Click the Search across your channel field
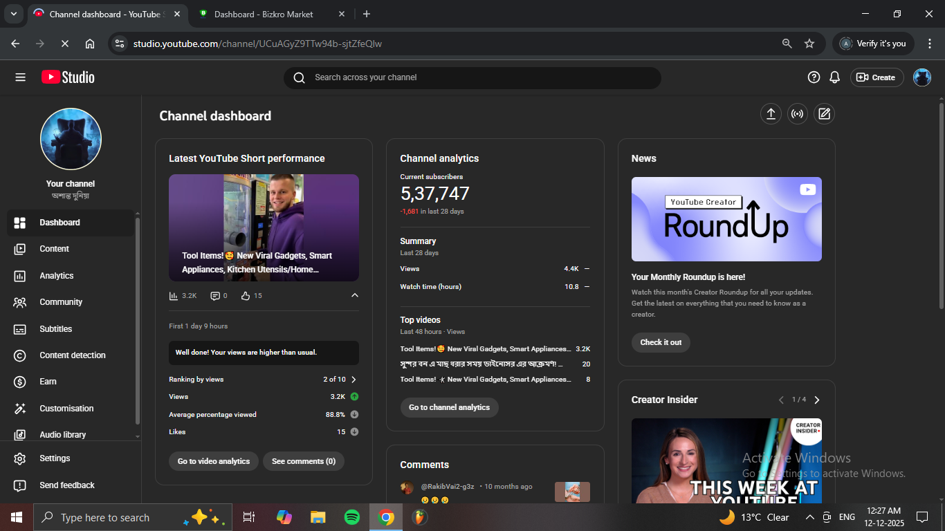The image size is (945, 531). [472, 77]
